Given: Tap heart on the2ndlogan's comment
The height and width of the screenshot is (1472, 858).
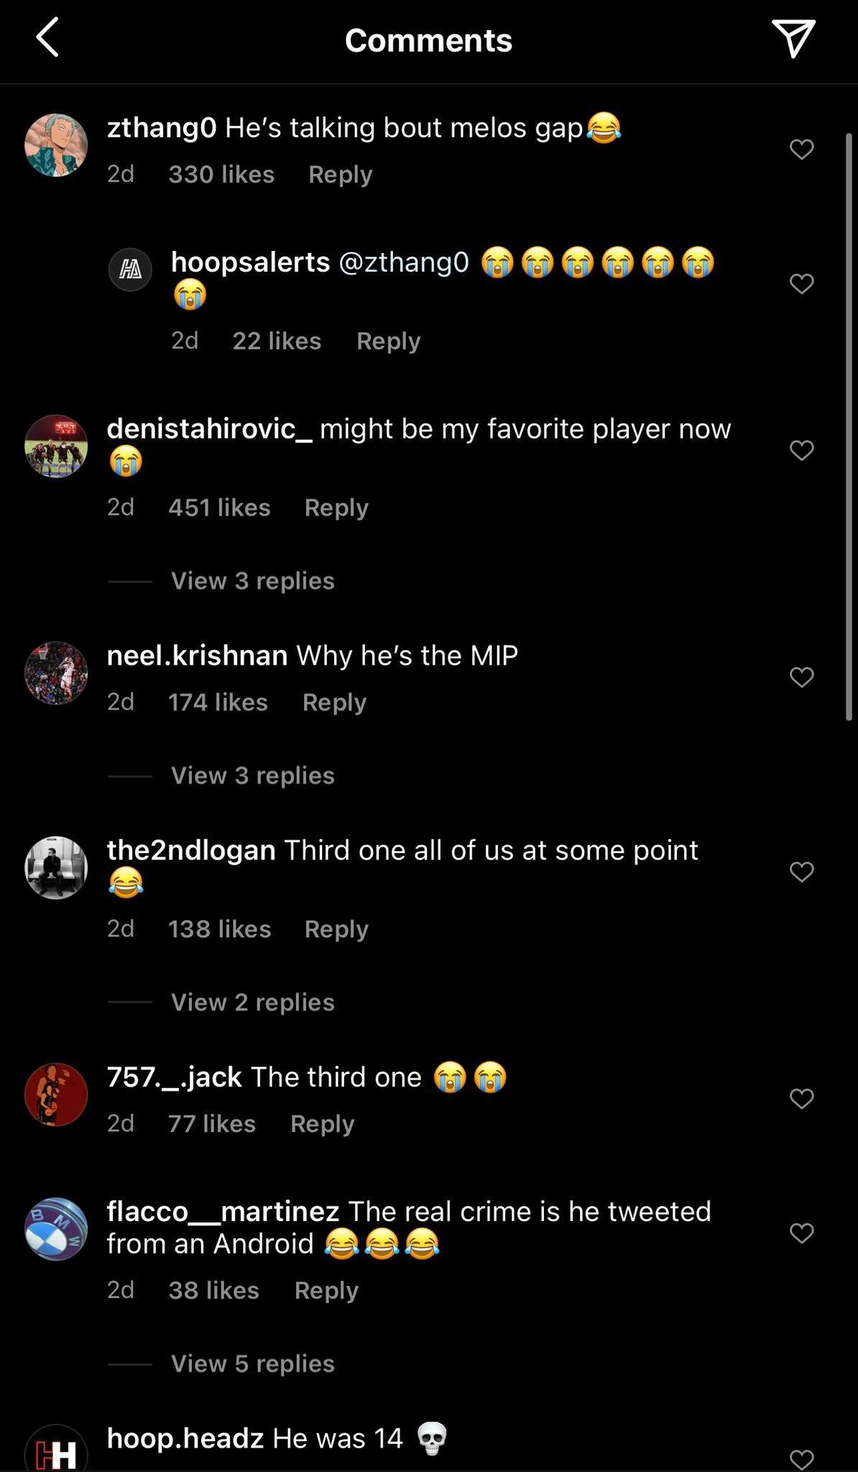Looking at the screenshot, I should (x=801, y=872).
